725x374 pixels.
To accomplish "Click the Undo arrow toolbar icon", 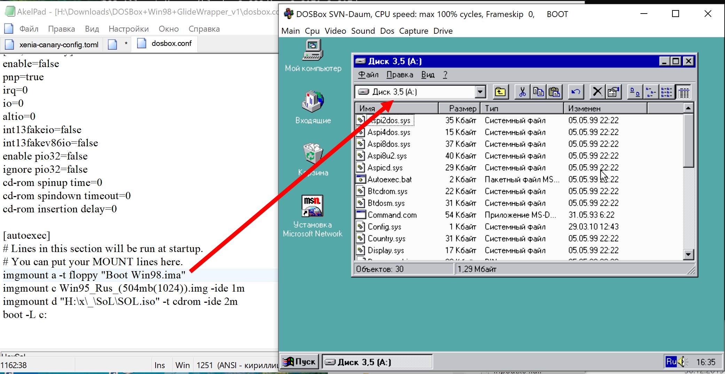I will pos(576,92).
